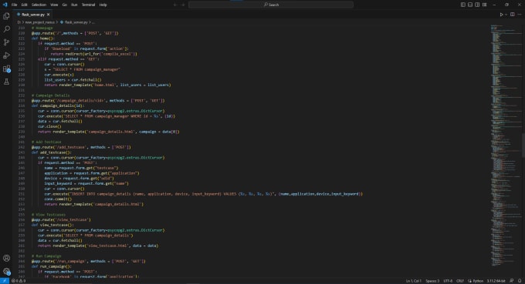Open the Manage gear icon
Screen dimensions: 525x284
point(6,272)
